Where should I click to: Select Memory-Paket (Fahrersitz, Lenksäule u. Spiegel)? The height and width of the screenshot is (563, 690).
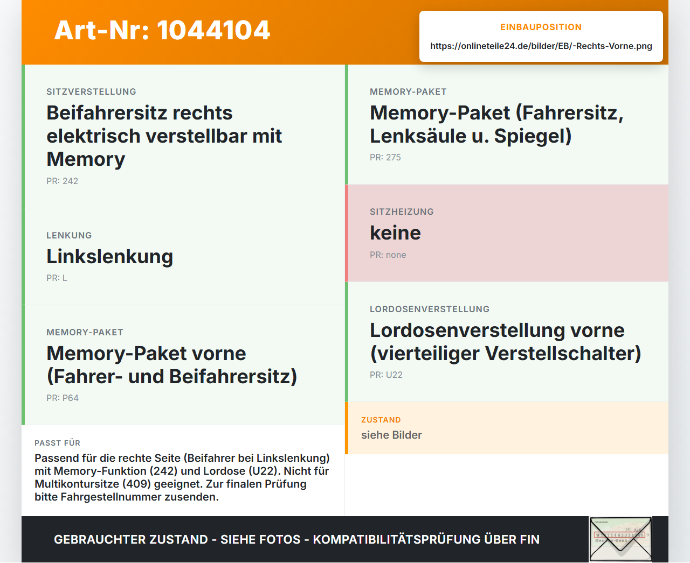pos(496,124)
